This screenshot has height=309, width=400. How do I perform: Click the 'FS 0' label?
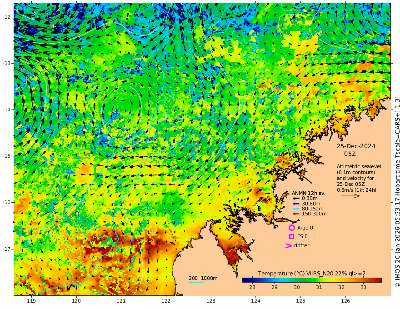(x=302, y=237)
